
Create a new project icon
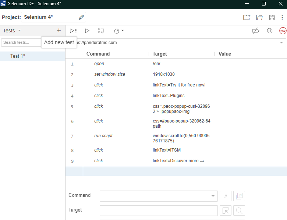247,17
